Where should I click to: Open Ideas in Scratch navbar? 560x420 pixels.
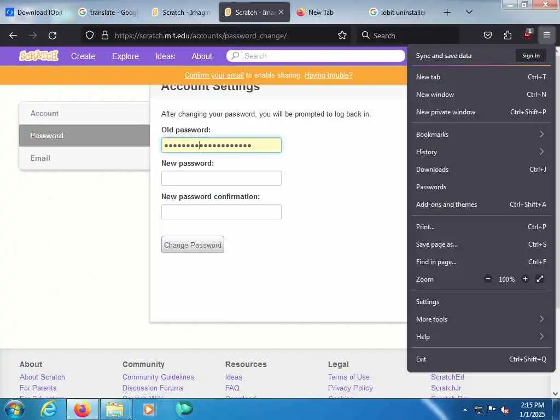[x=165, y=56]
